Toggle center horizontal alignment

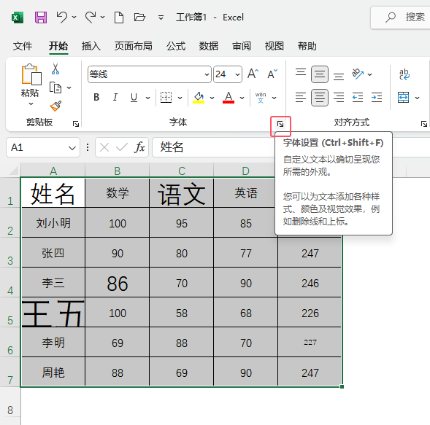(320, 97)
